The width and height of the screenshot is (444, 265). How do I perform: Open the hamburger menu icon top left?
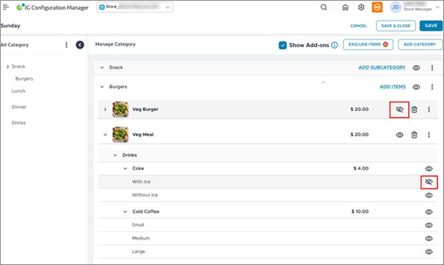[6, 7]
